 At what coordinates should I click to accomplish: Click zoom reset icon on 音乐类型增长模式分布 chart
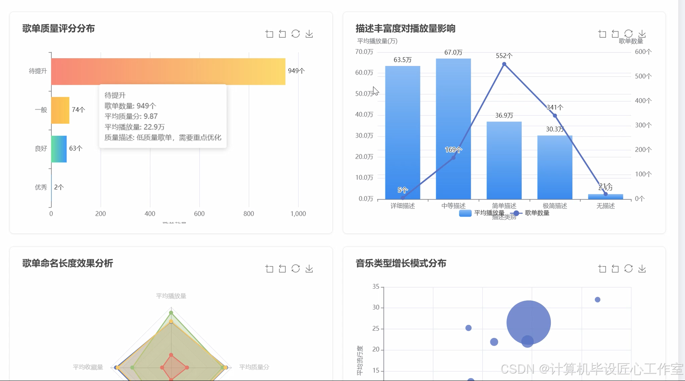pos(615,268)
